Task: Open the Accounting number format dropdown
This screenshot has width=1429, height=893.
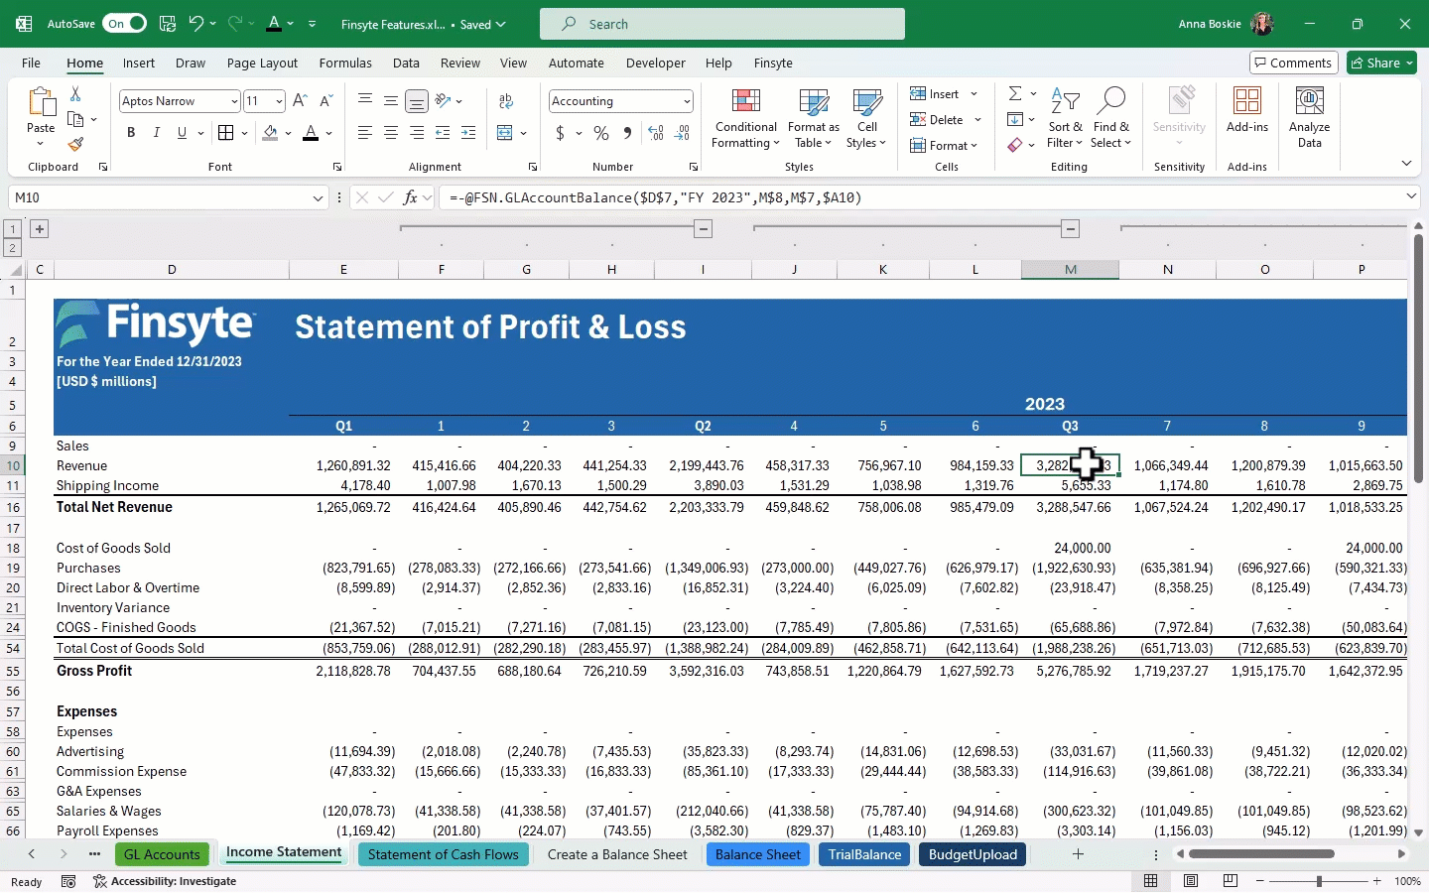Action: [687, 101]
